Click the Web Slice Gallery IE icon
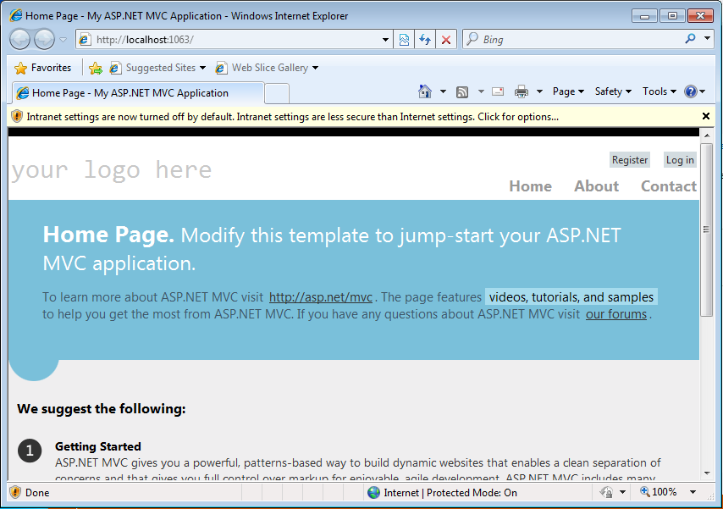723x509 pixels. coord(221,69)
